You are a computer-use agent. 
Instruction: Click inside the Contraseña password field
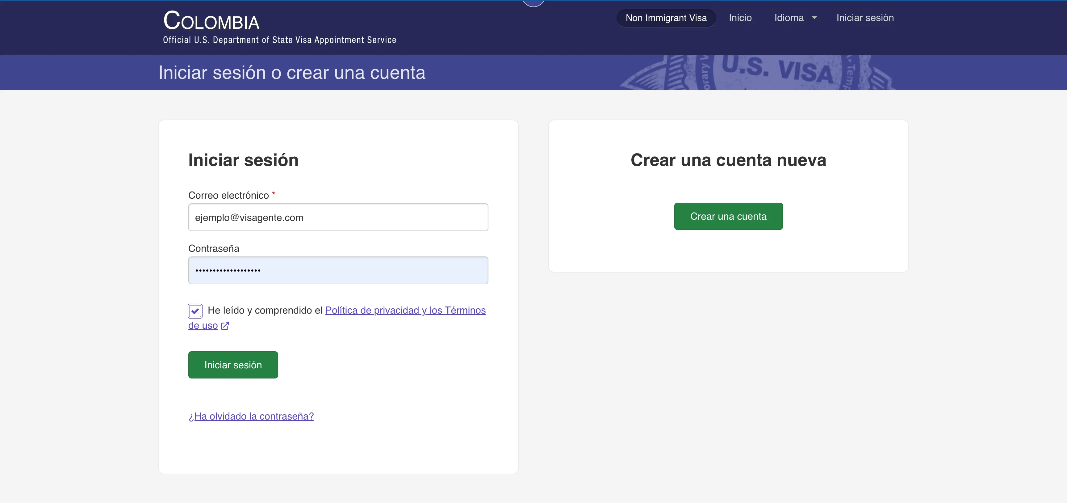pyautogui.click(x=338, y=270)
